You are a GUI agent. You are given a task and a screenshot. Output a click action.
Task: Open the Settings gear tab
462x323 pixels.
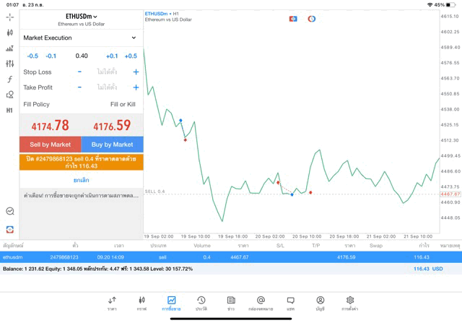tap(349, 303)
